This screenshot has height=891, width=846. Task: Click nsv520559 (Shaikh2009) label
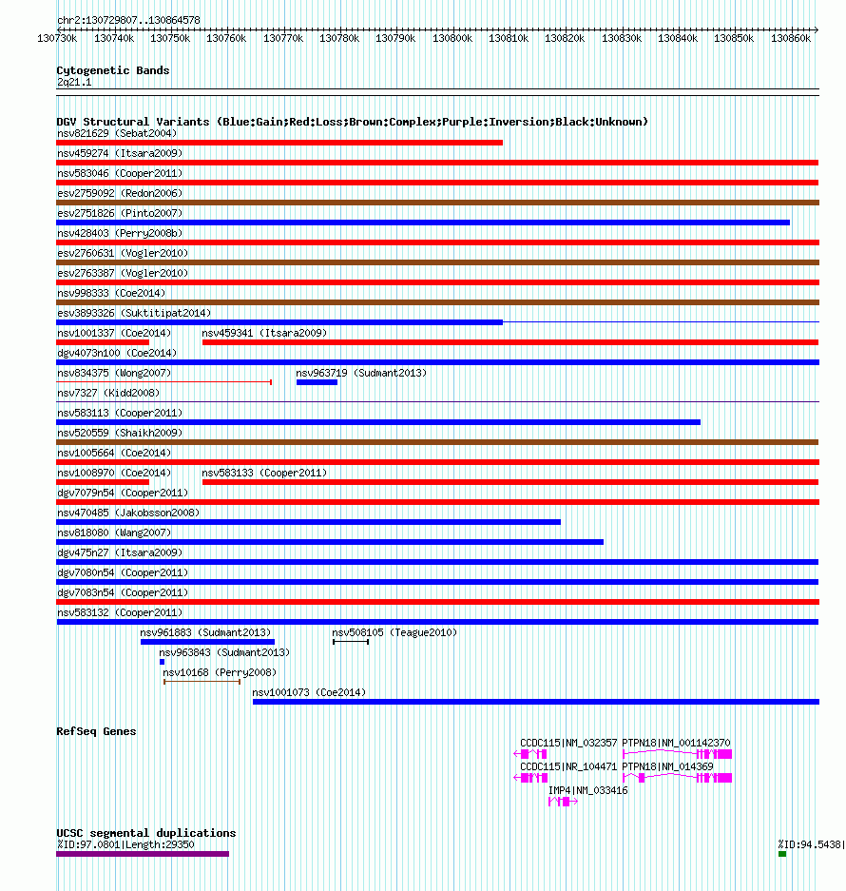(x=120, y=433)
